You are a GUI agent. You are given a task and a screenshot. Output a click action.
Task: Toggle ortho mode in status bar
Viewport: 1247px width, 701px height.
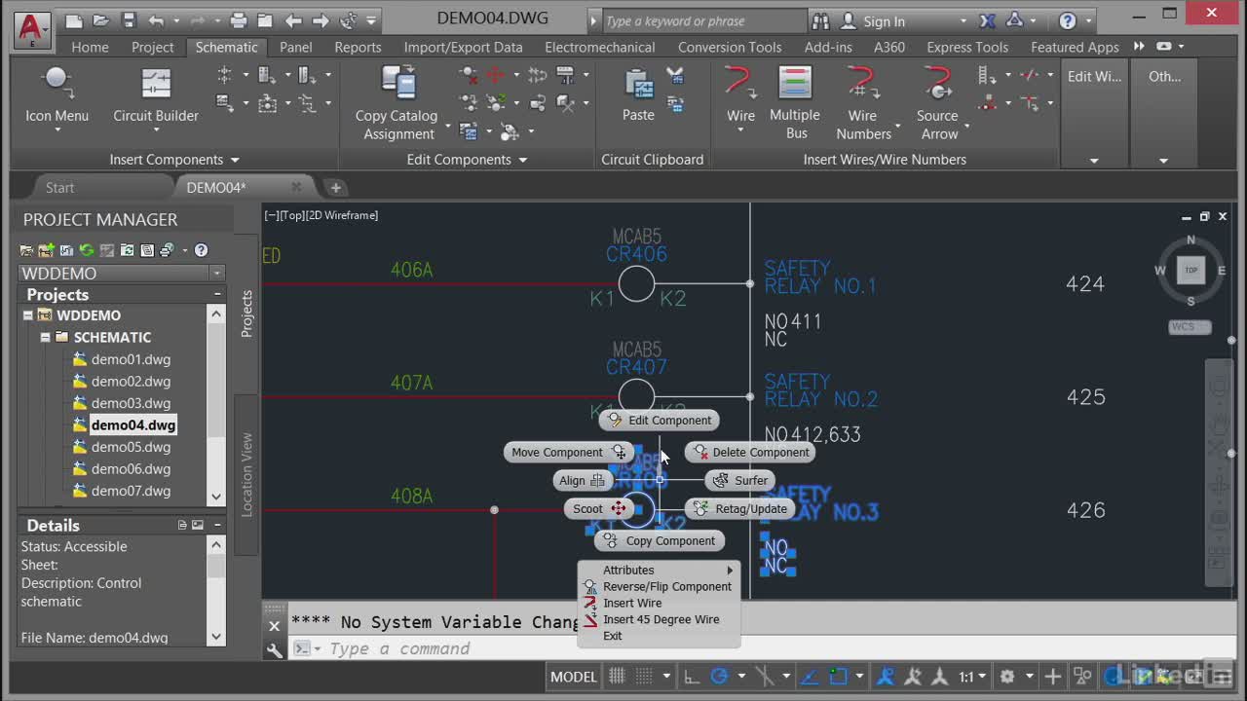(x=691, y=676)
